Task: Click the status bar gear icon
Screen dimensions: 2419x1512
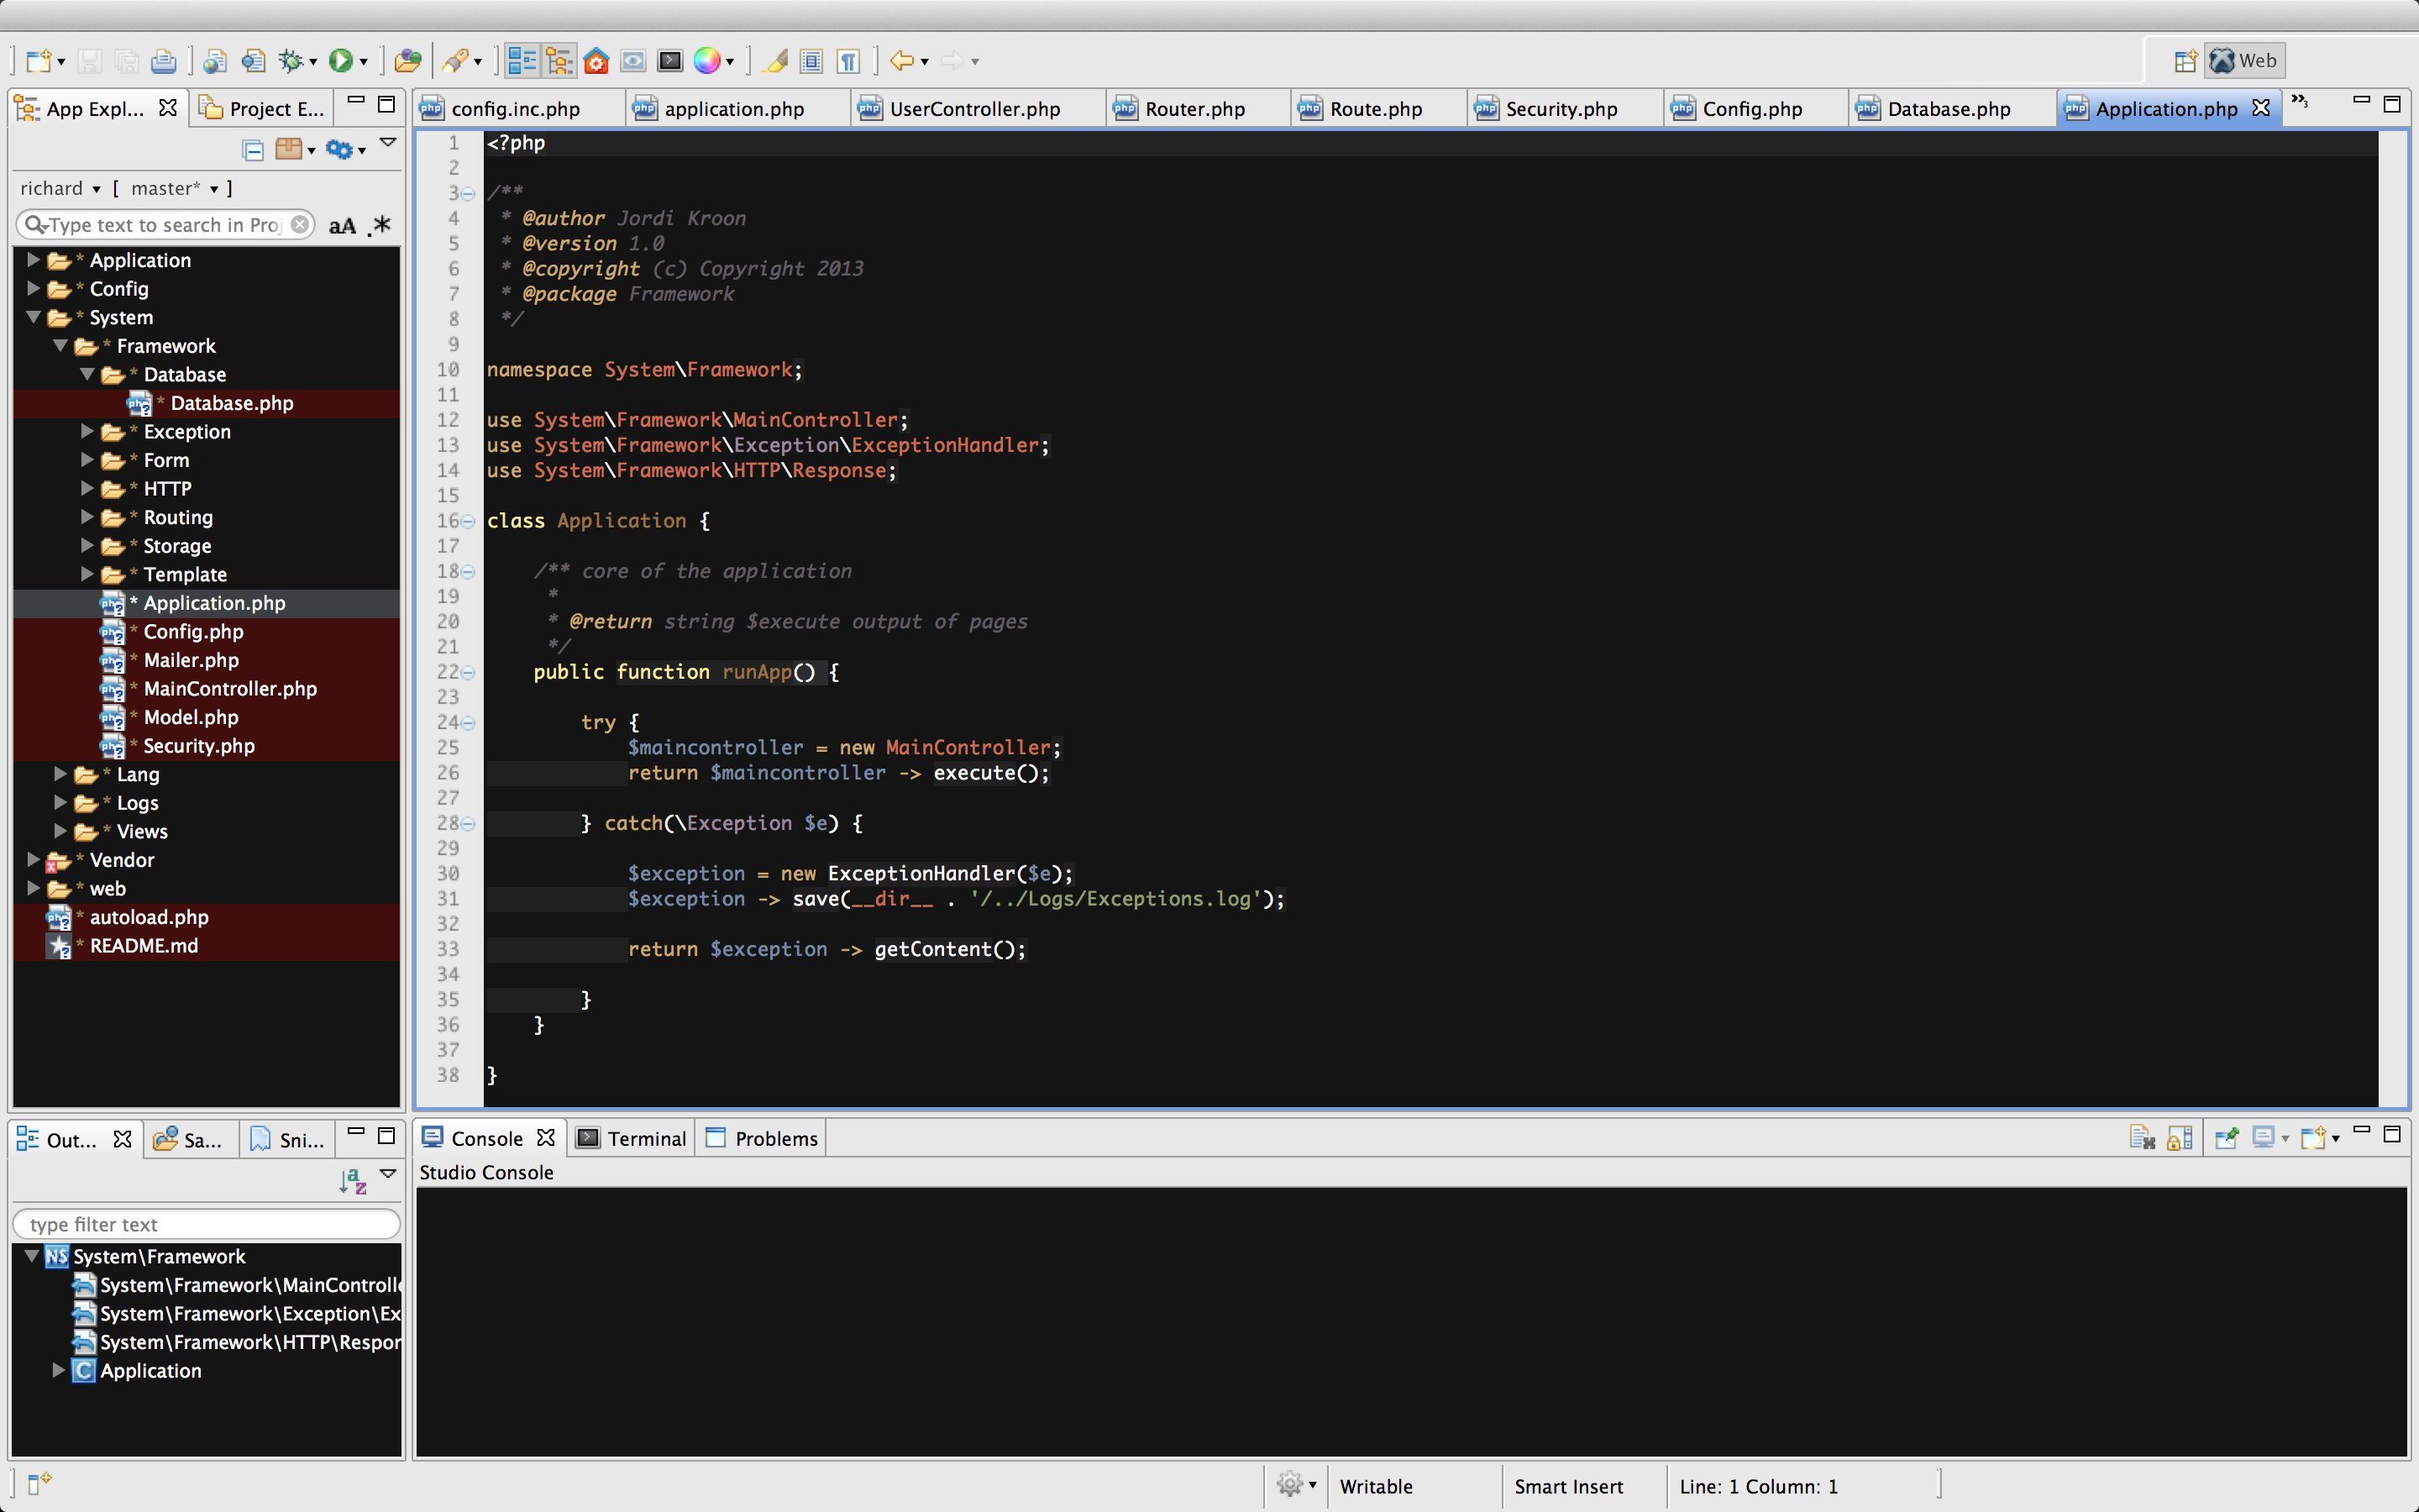Action: click(1290, 1485)
